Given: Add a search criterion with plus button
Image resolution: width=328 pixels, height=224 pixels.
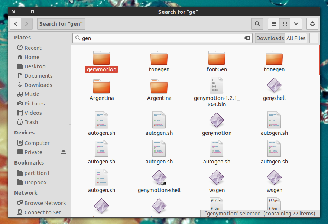Looking at the screenshot, I should pos(314,38).
